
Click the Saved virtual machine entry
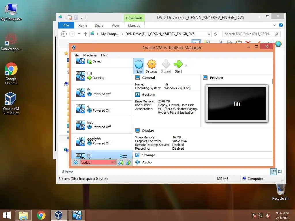click(102, 62)
